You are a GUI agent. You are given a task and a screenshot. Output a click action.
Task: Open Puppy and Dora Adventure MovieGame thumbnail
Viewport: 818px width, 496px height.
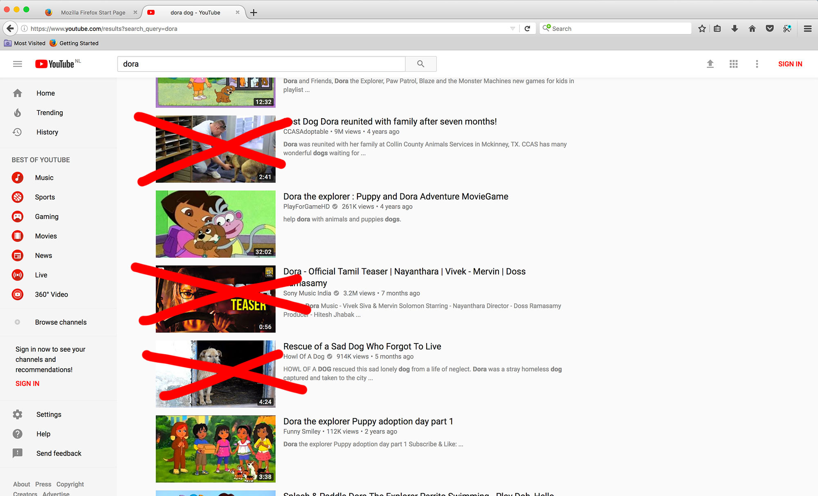click(216, 224)
